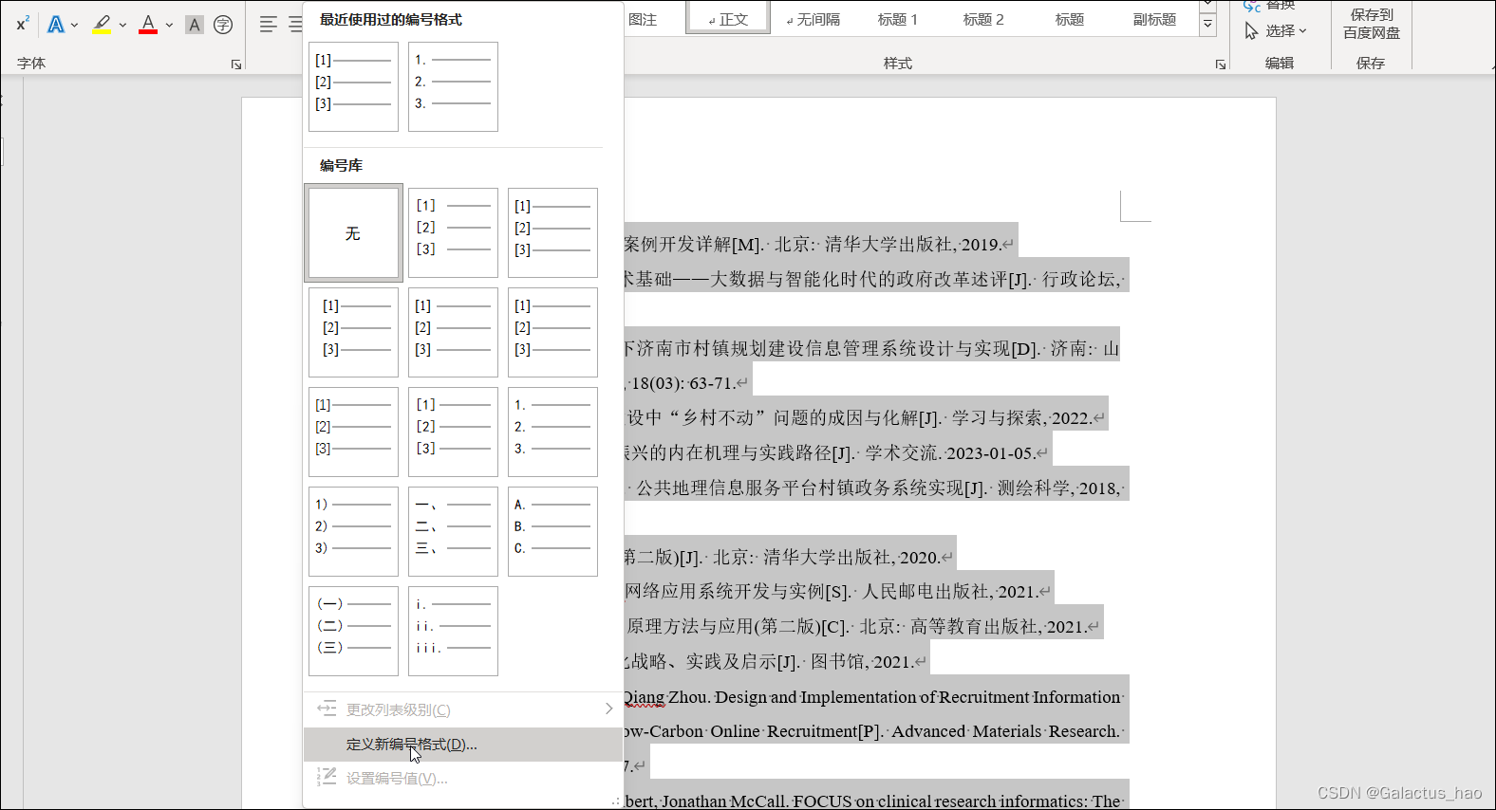
Task: Select 无 (none) in numbering library
Action: pos(353,233)
